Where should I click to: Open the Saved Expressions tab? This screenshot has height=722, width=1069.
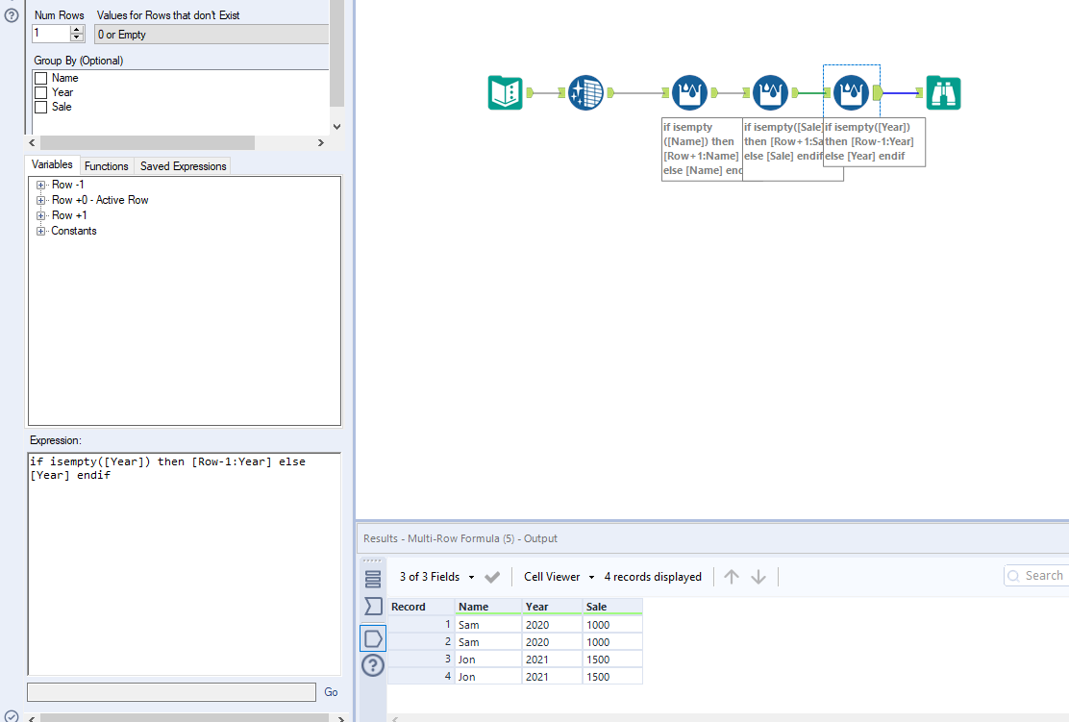[182, 165]
